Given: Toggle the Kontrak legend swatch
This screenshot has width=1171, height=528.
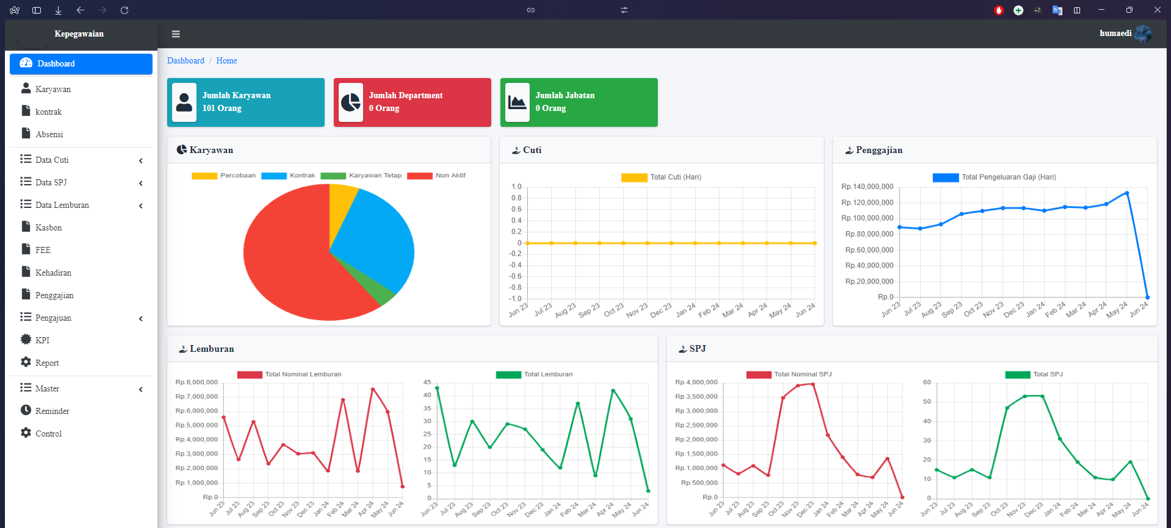Looking at the screenshot, I should pos(274,176).
